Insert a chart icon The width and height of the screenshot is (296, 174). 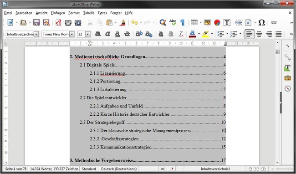click(x=217, y=22)
